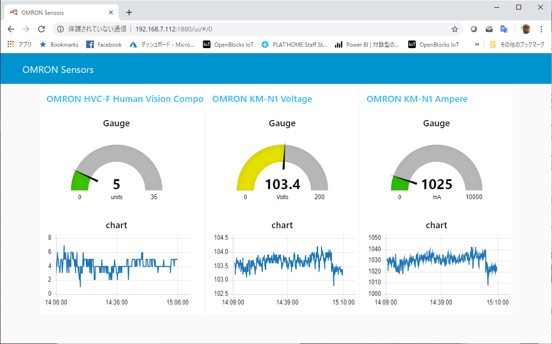Click the address bar URL field
Screen dimensions: 552x344
[x=257, y=29]
